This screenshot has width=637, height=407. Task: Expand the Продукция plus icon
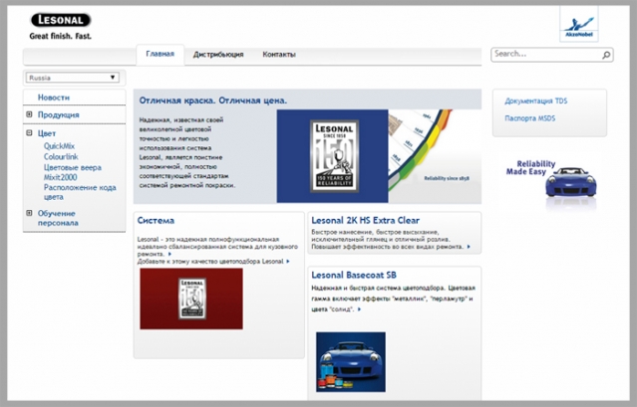tap(29, 114)
